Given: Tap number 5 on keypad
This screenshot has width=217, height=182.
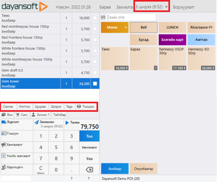Looking at the screenshot, I should (56, 147).
